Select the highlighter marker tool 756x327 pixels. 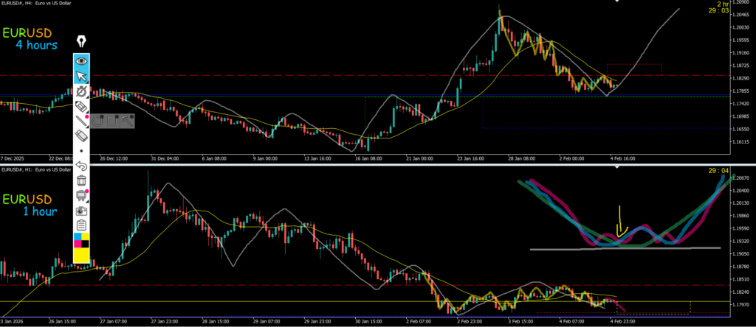(x=82, y=108)
